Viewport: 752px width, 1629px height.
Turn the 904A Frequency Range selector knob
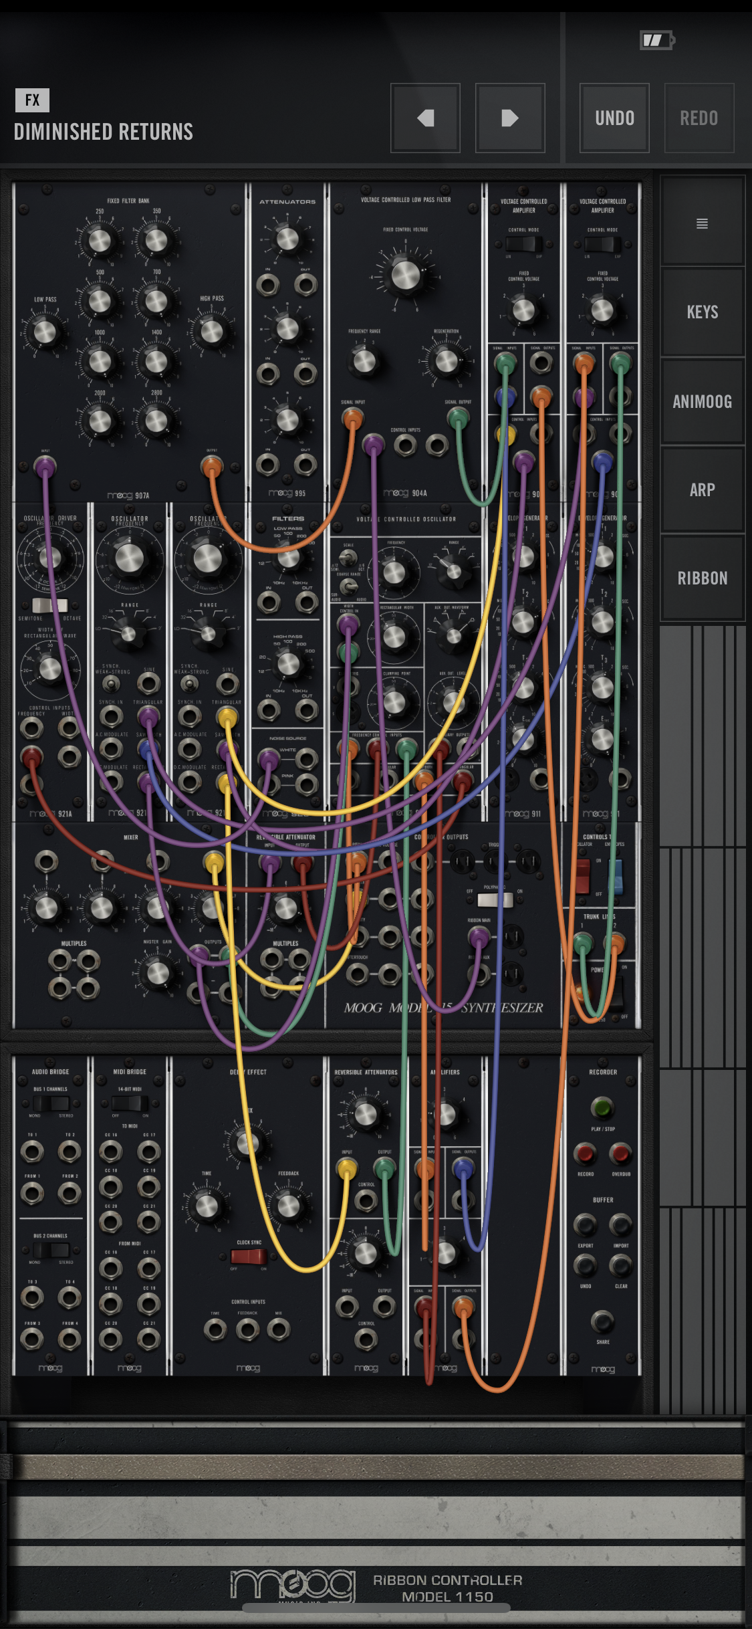[364, 361]
